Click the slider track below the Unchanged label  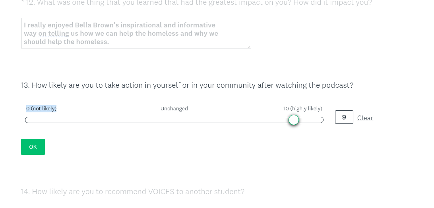pos(174,120)
